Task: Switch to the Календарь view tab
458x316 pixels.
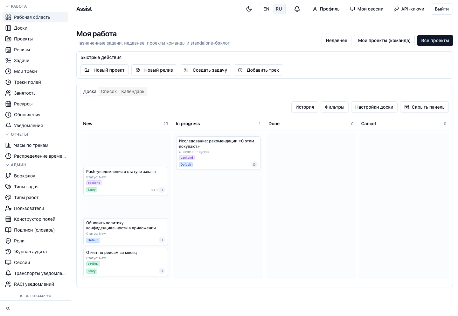Action: coord(133,91)
